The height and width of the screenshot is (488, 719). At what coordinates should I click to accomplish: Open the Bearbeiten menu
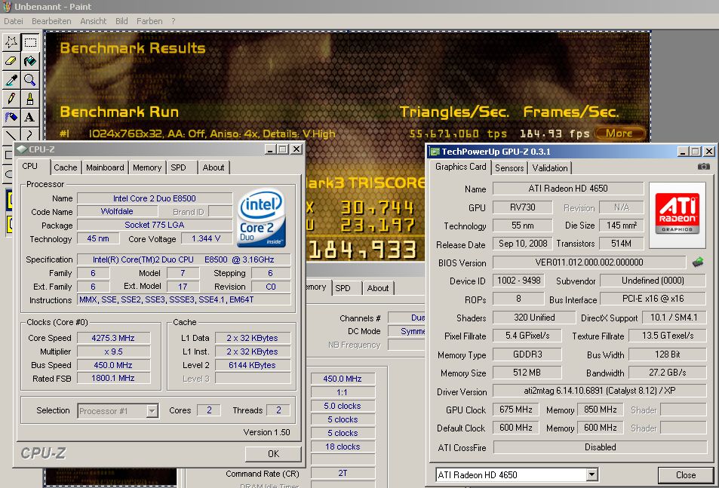click(x=51, y=21)
